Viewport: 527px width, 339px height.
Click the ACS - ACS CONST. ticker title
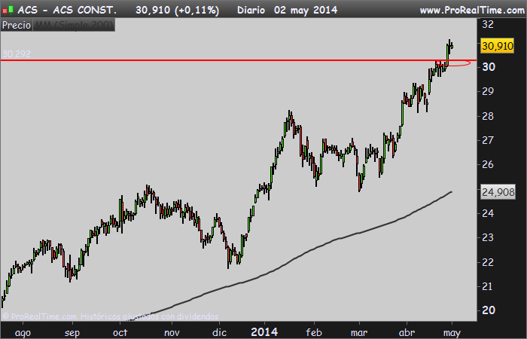coord(67,10)
